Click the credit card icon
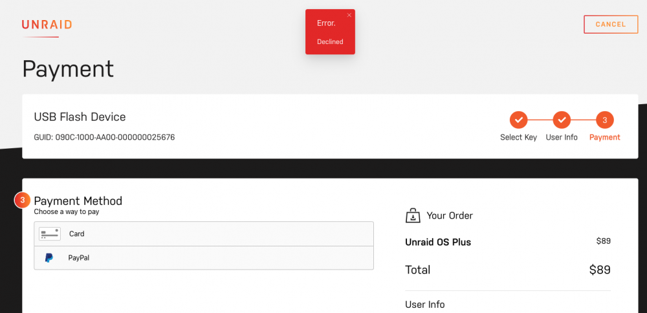The image size is (647, 313). coord(50,234)
